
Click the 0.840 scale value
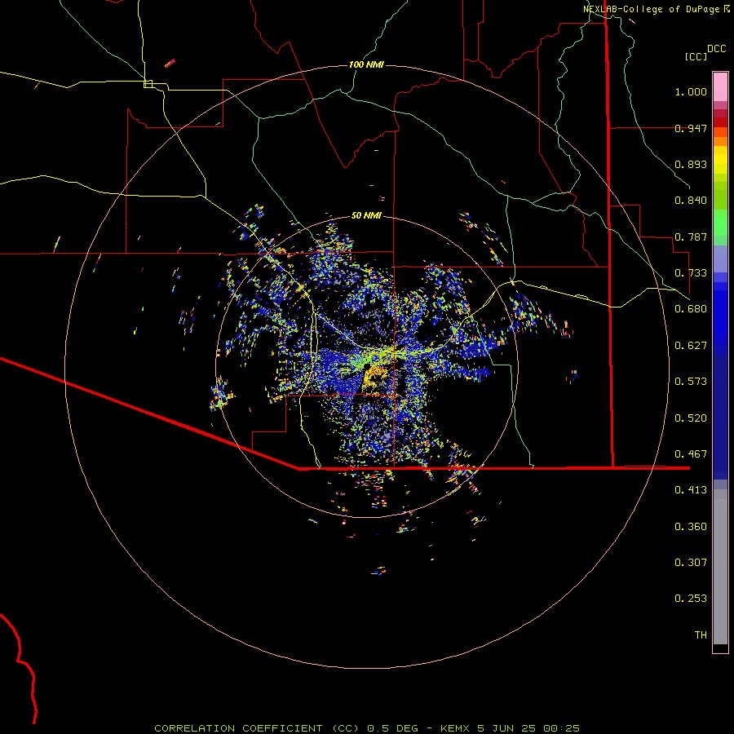coord(691,201)
